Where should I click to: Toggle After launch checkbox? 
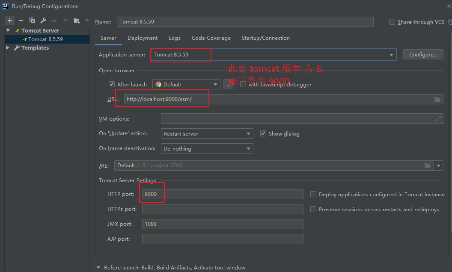[x=112, y=84]
